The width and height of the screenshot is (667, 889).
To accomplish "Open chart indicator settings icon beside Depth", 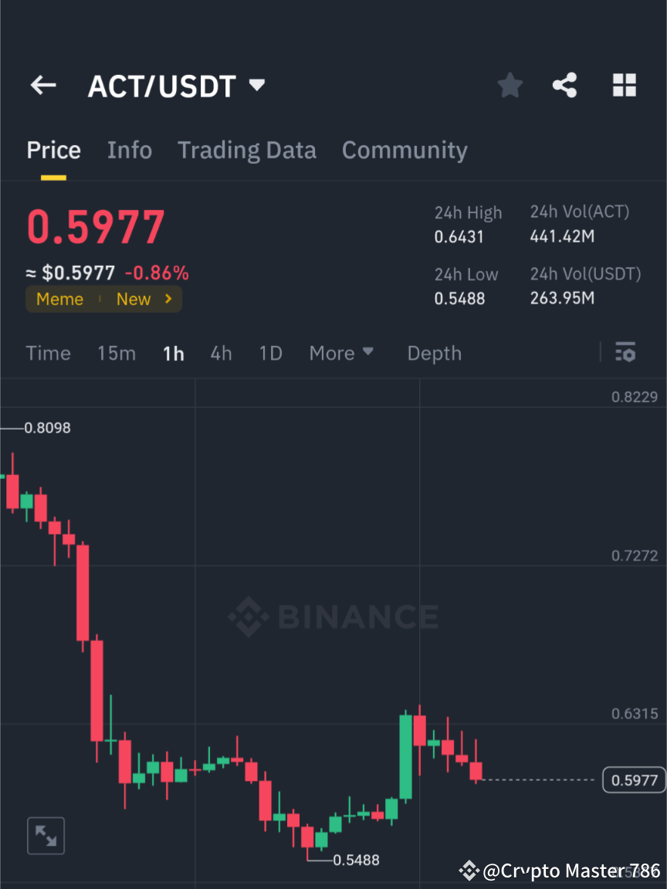I will (x=626, y=353).
